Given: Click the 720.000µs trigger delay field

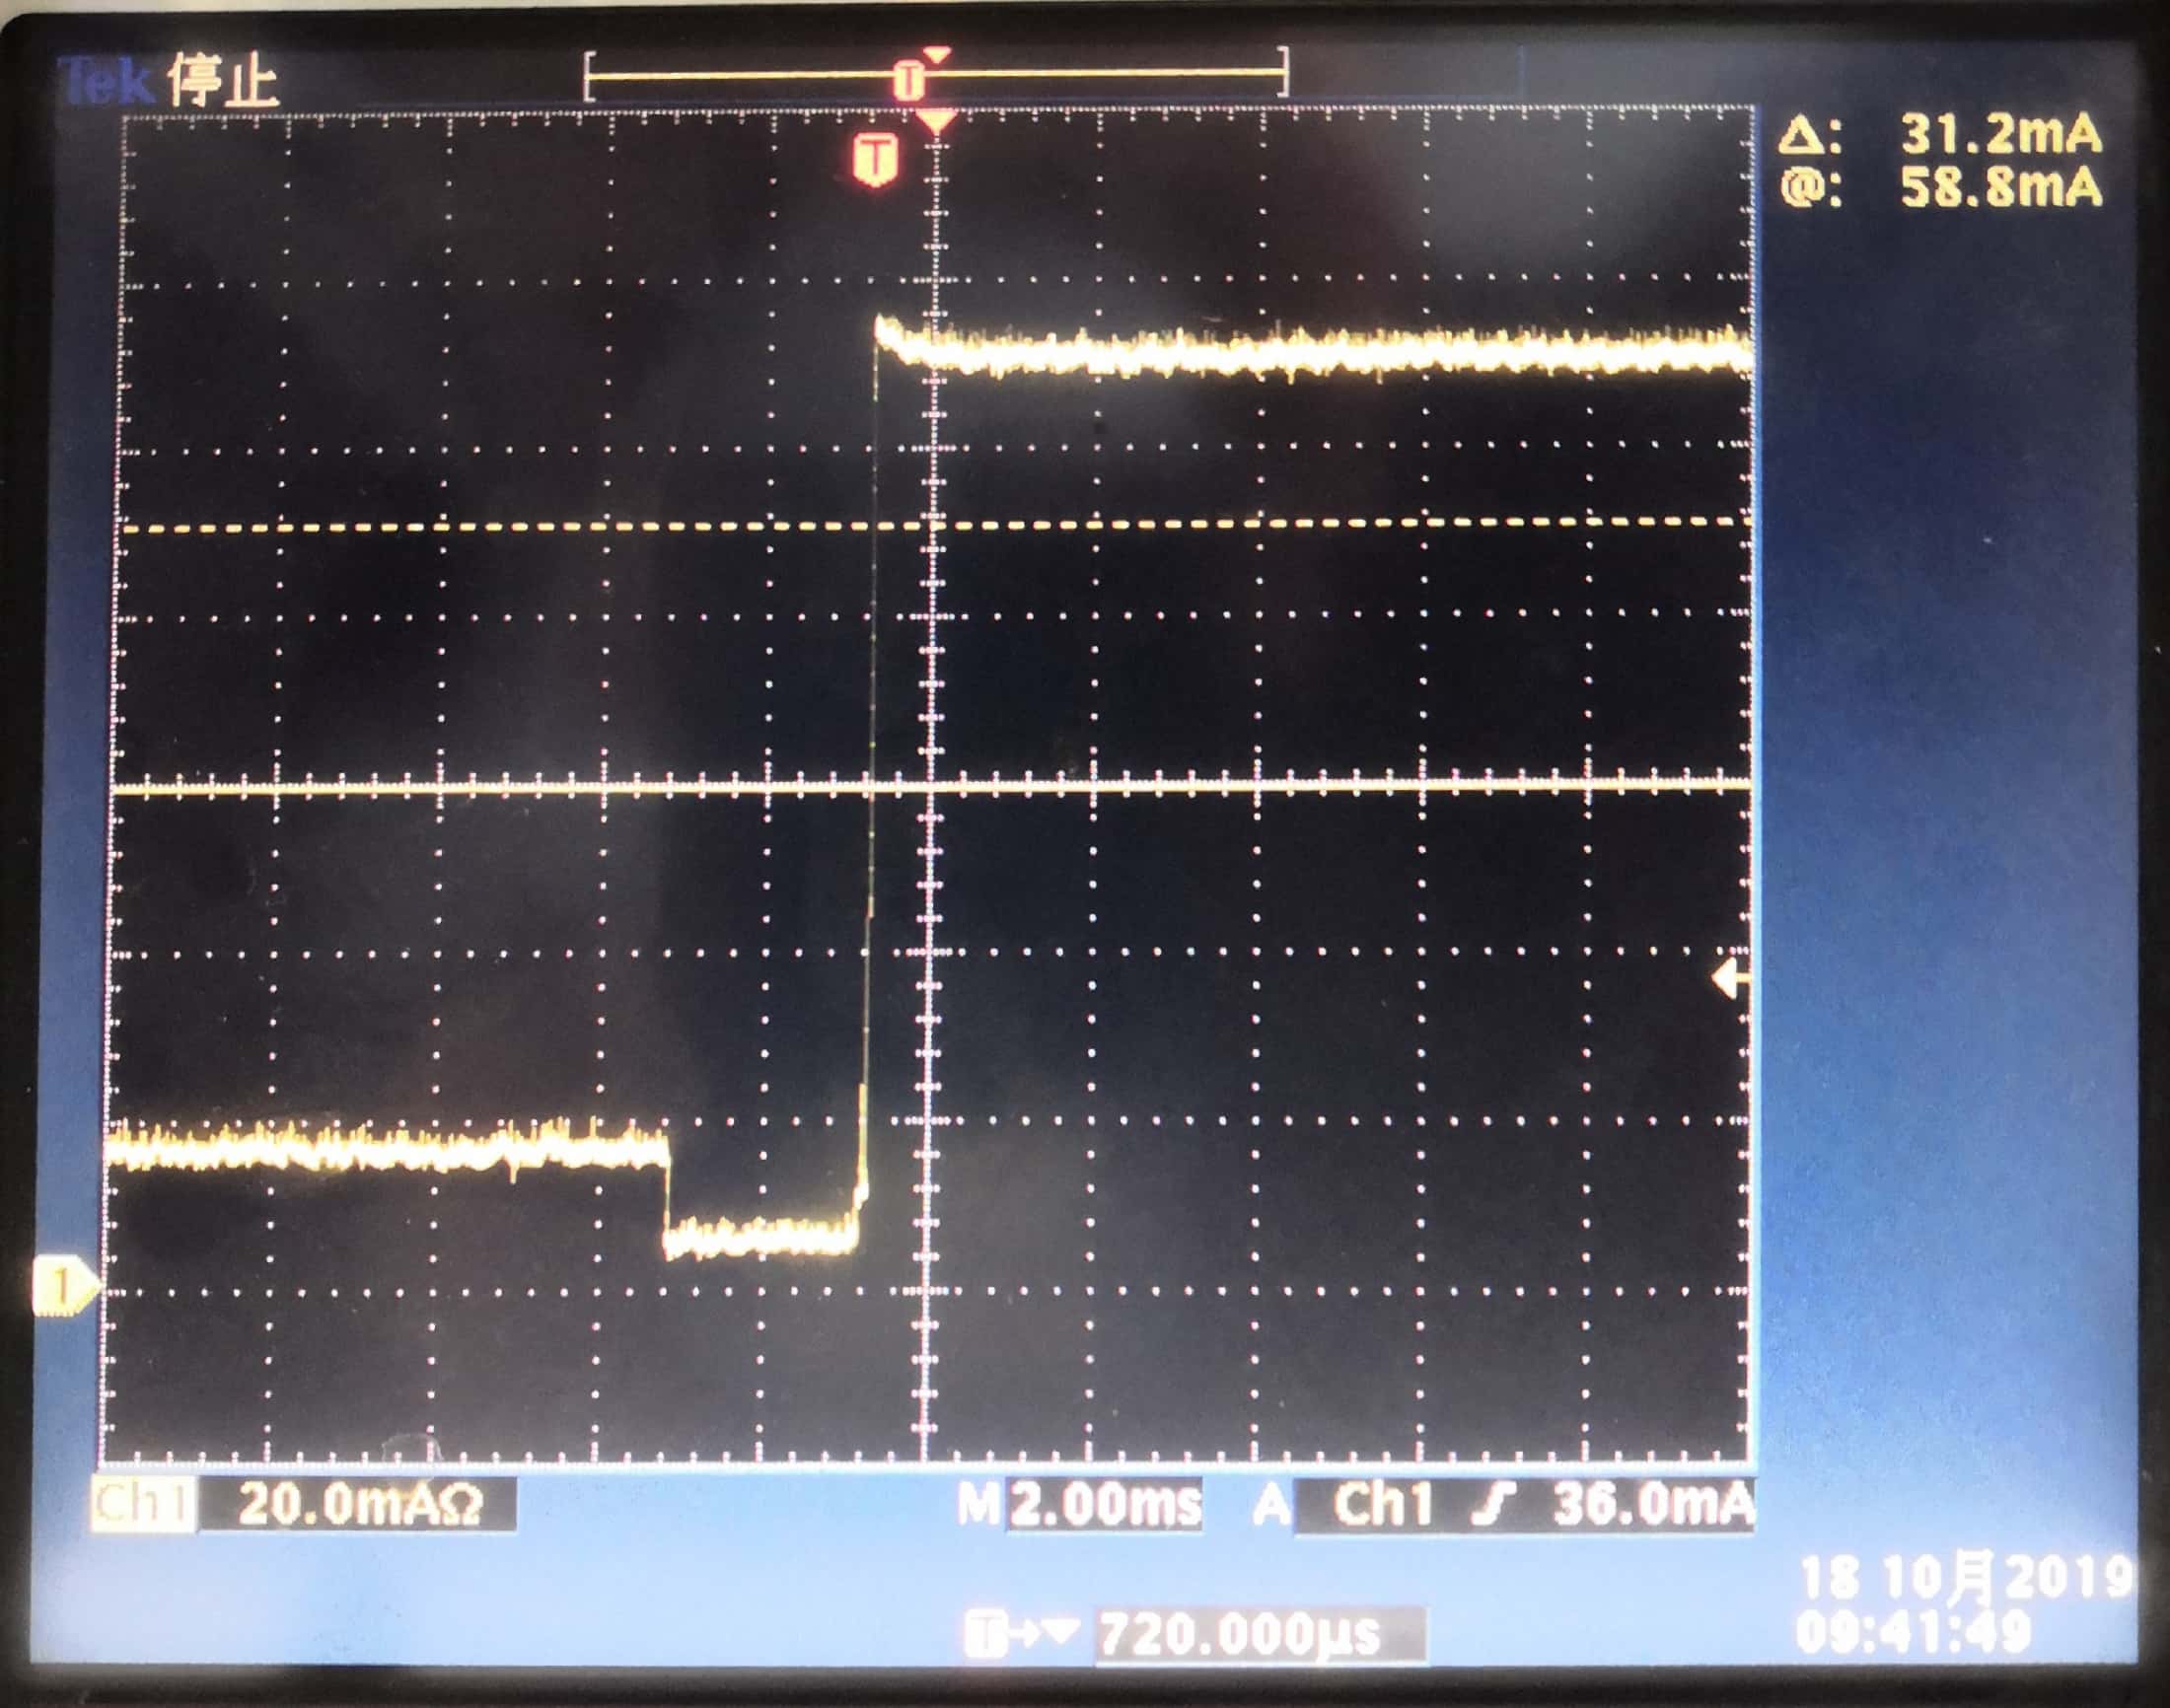Looking at the screenshot, I should pos(1240,1635).
